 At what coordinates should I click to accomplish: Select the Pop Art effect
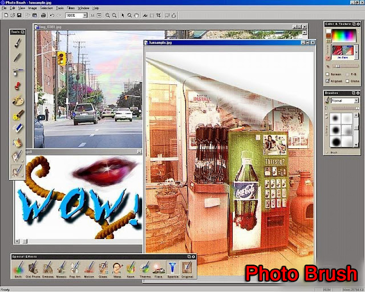(75, 269)
